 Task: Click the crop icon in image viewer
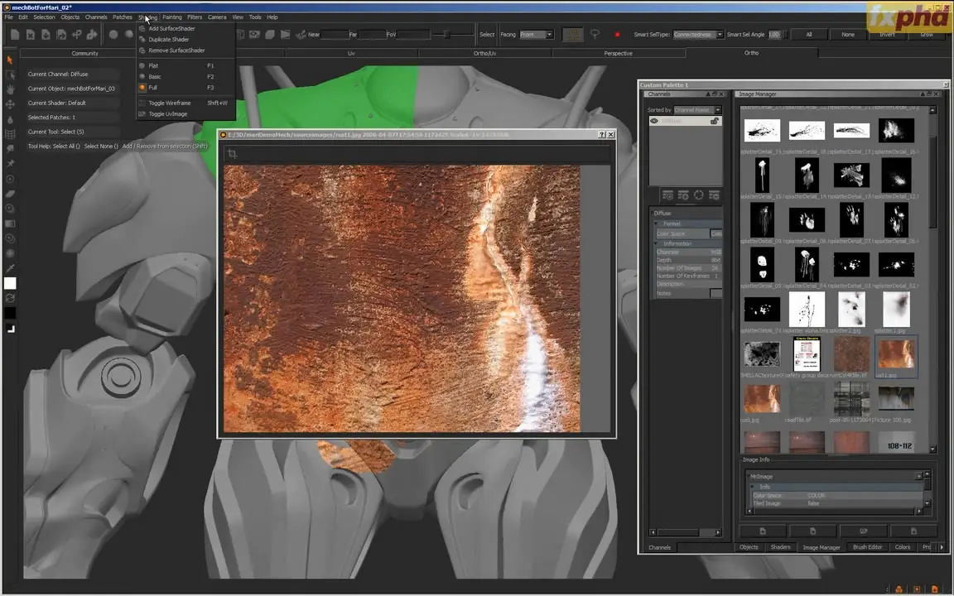(x=232, y=154)
